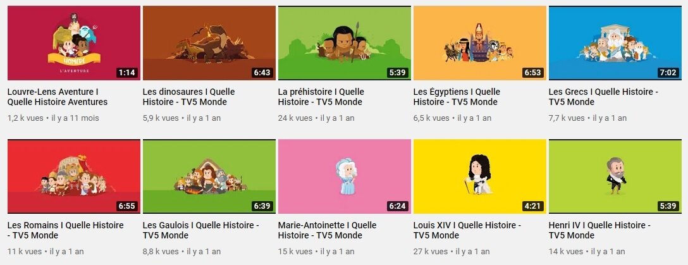This screenshot has height=265, width=688.
Task: Open the Henri IV video thumbnail
Action: [x=615, y=176]
